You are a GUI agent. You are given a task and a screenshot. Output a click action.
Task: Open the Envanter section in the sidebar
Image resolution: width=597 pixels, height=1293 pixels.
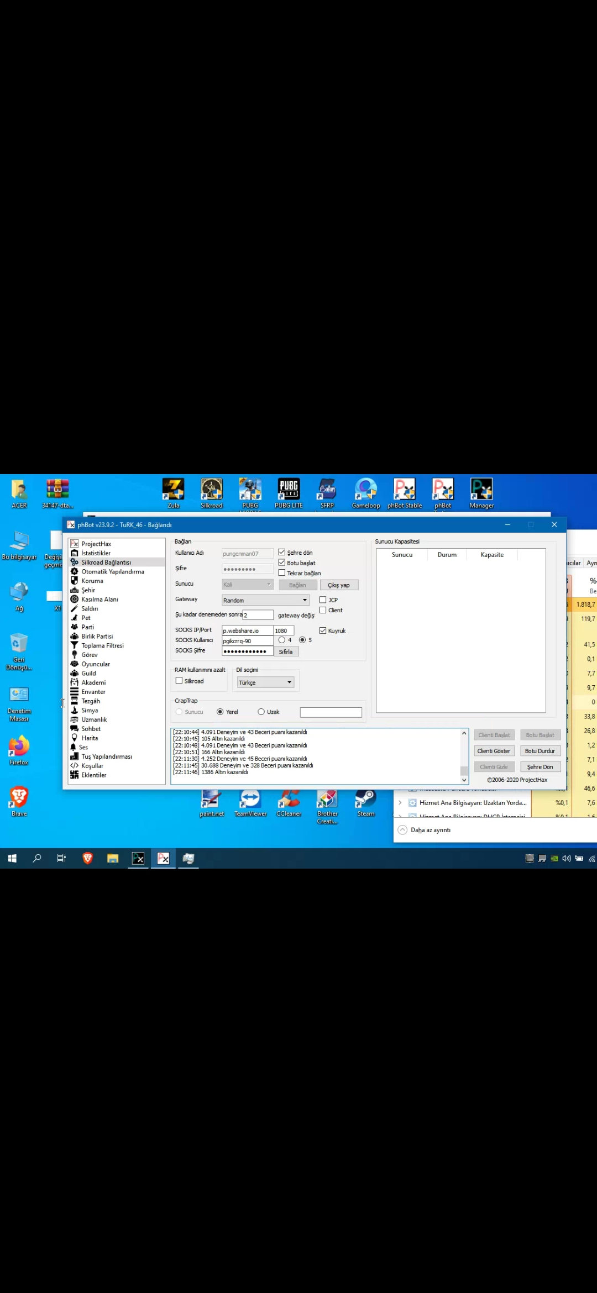93,692
